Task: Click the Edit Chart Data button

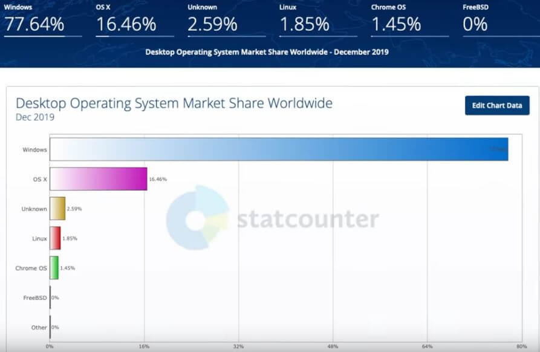Action: pyautogui.click(x=496, y=105)
